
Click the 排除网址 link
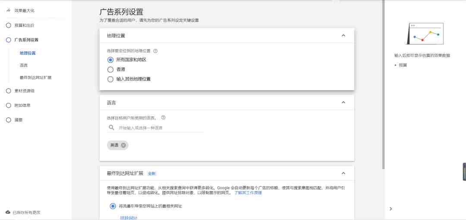tap(129, 218)
